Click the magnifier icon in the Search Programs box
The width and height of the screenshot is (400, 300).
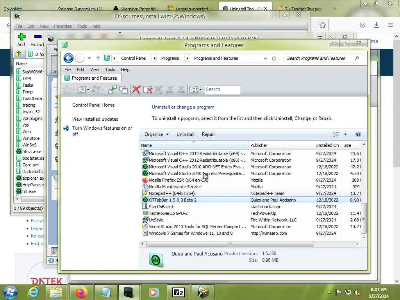pos(357,59)
